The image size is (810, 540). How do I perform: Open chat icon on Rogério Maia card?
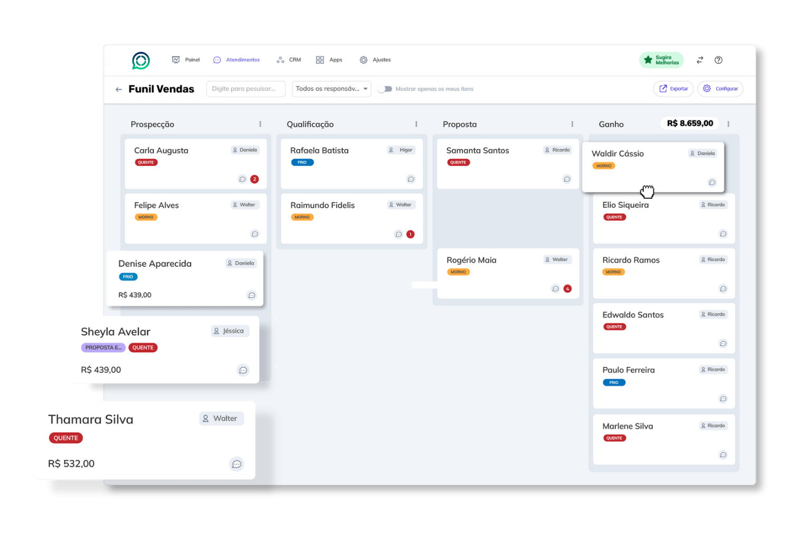[555, 289]
